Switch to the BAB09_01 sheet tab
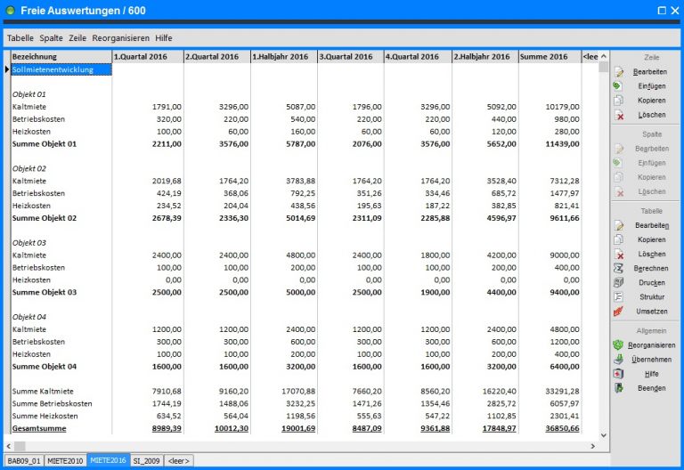The width and height of the screenshot is (684, 470). [23, 460]
